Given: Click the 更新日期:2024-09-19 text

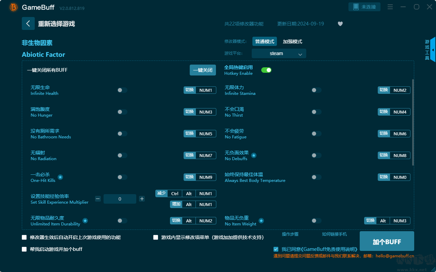Looking at the screenshot, I should click(x=300, y=24).
